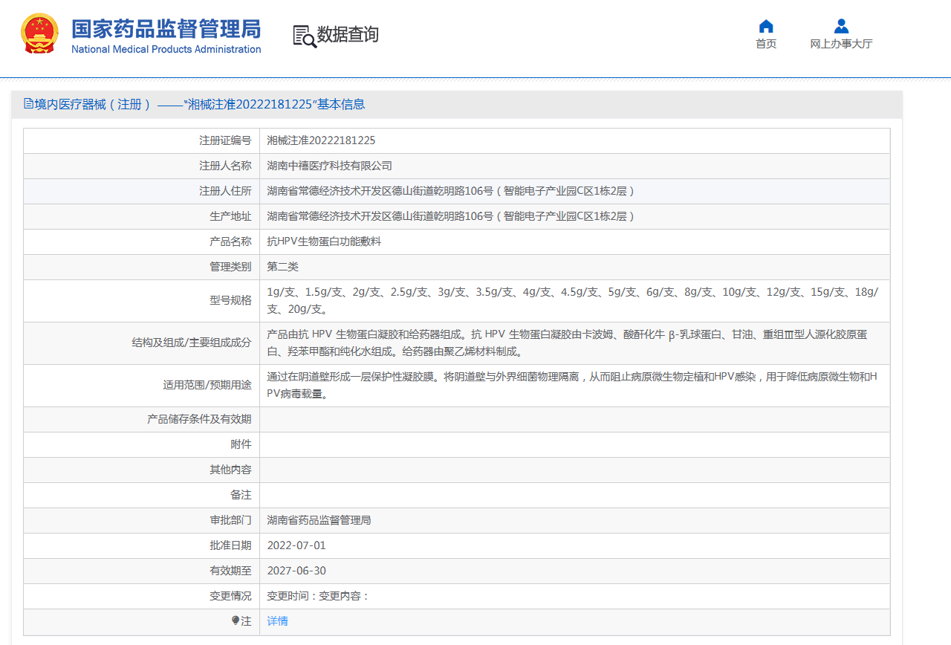Click the 管理类别 value 第二类
This screenshot has width=951, height=645.
pos(282,267)
